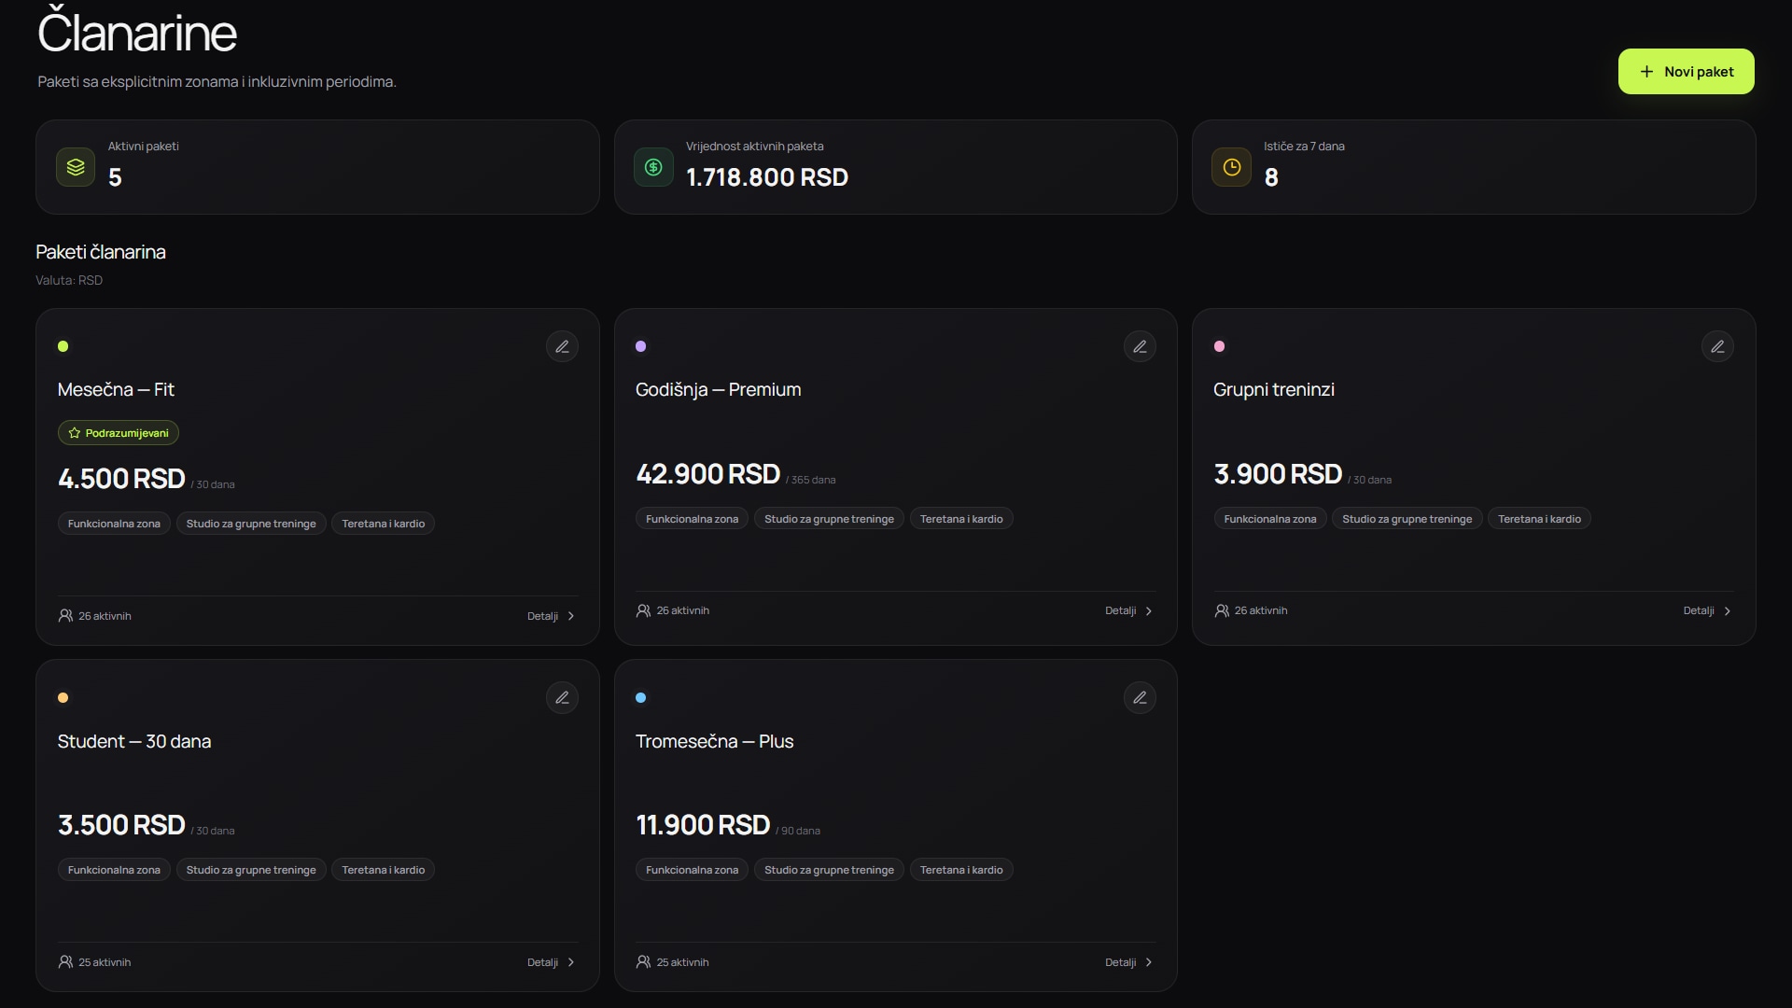1792x1008 pixels.
Task: Click Studio za grupne treninge tag on Student — 30 dana
Action: coord(251,870)
